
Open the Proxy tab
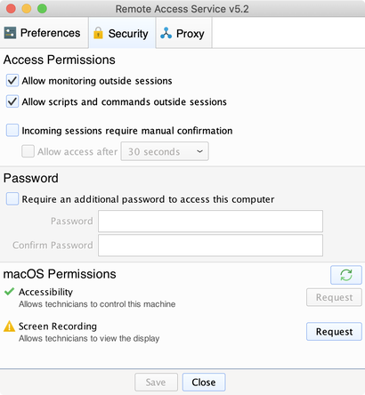[x=183, y=33]
